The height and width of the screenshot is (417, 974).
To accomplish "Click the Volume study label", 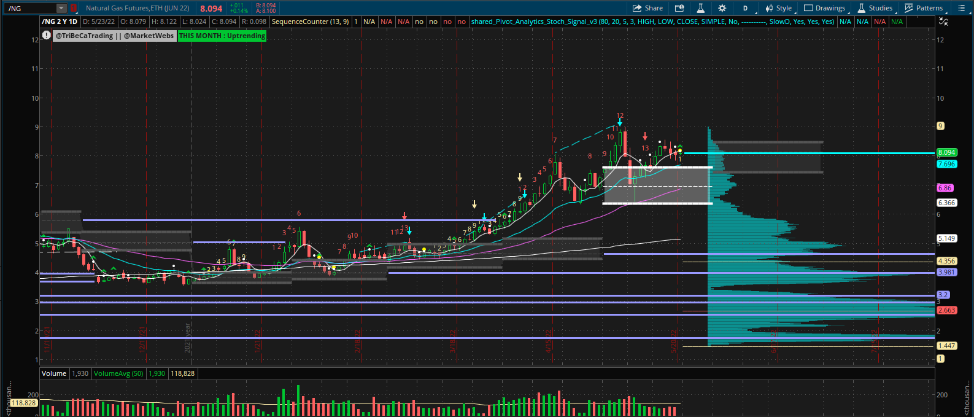I will click(54, 373).
